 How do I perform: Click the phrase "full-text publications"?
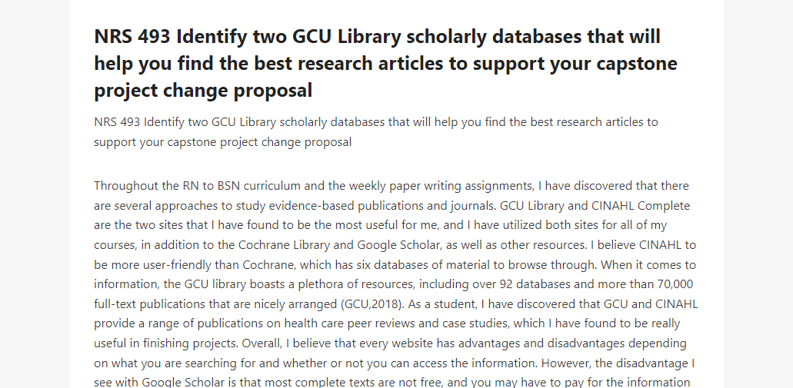(150, 304)
